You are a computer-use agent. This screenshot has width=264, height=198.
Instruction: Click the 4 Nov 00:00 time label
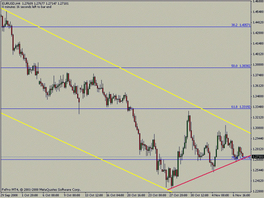[x=220, y=195]
